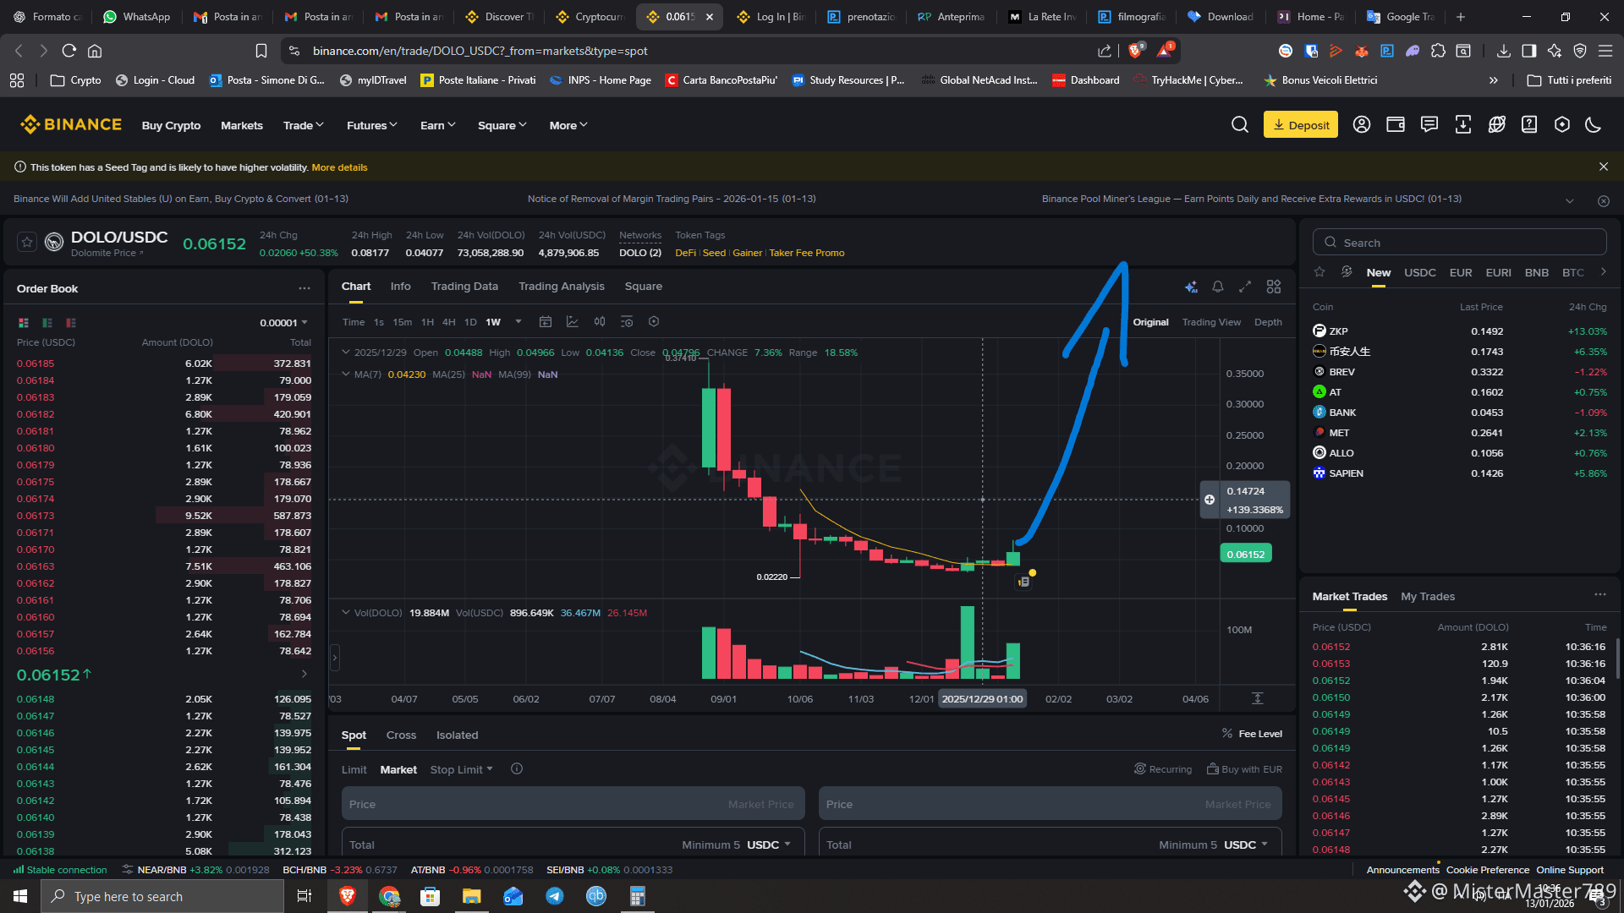This screenshot has height=913, width=1624.
Task: Open the Trading Data tab
Action: click(464, 287)
